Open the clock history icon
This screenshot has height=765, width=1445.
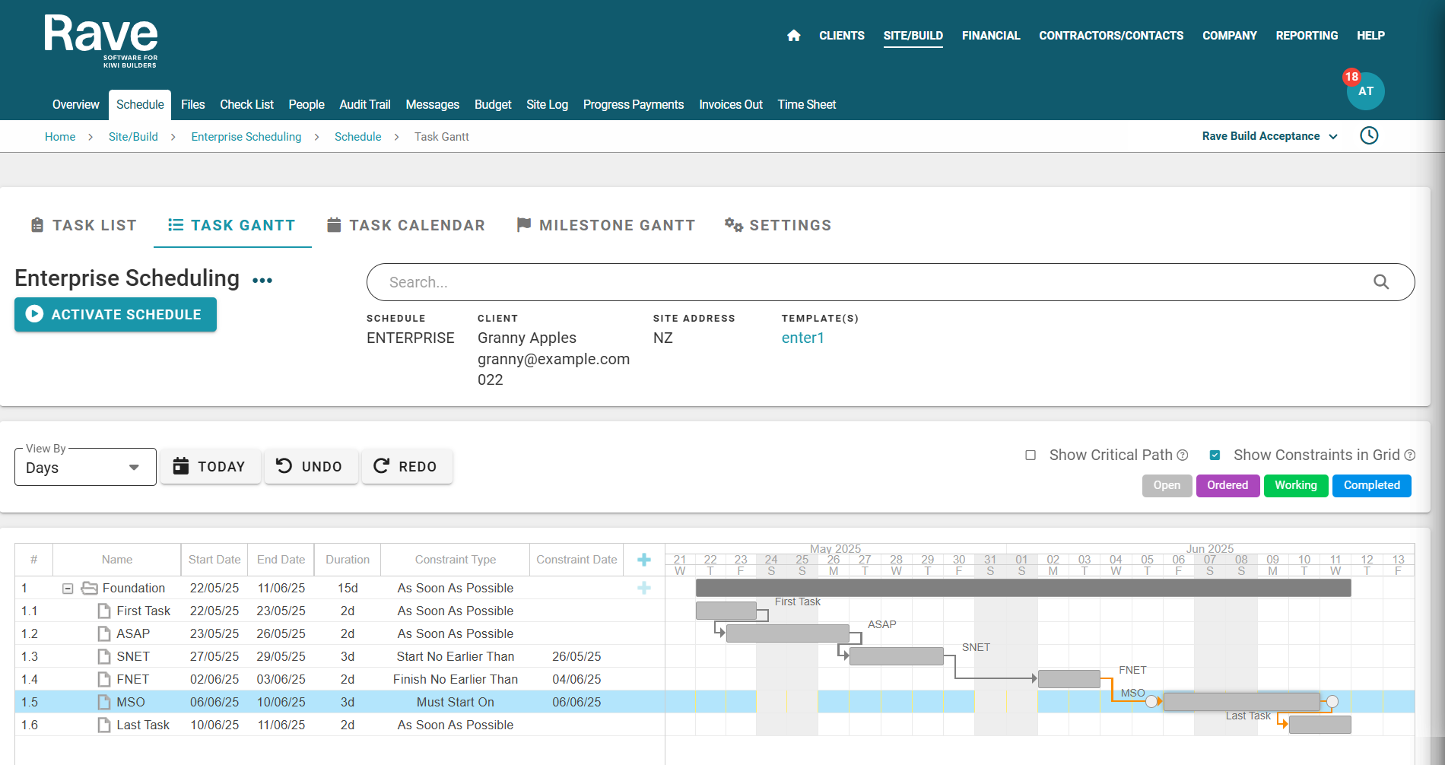1369,136
